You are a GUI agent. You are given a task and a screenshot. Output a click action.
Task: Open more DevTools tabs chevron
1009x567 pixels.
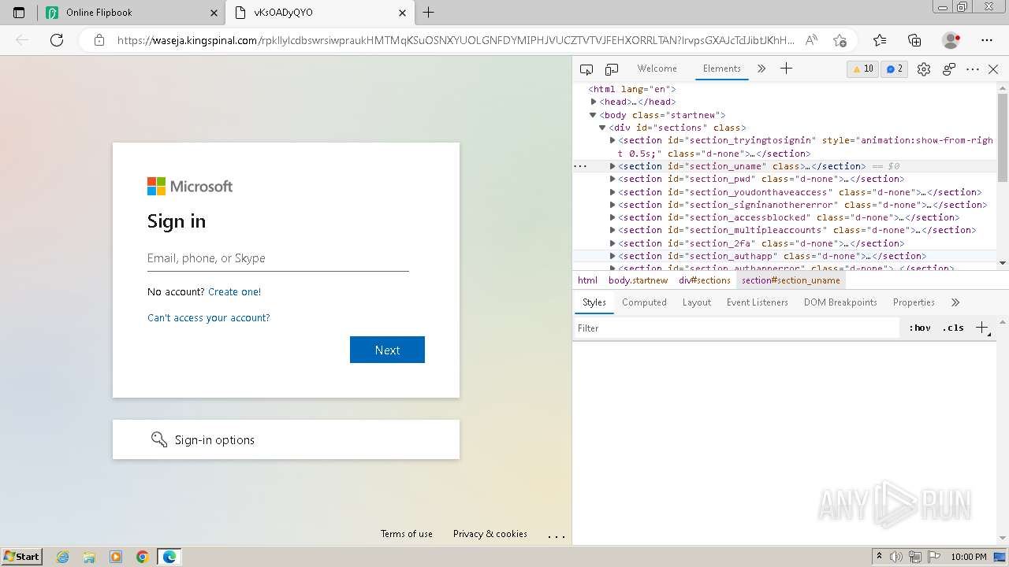point(761,69)
